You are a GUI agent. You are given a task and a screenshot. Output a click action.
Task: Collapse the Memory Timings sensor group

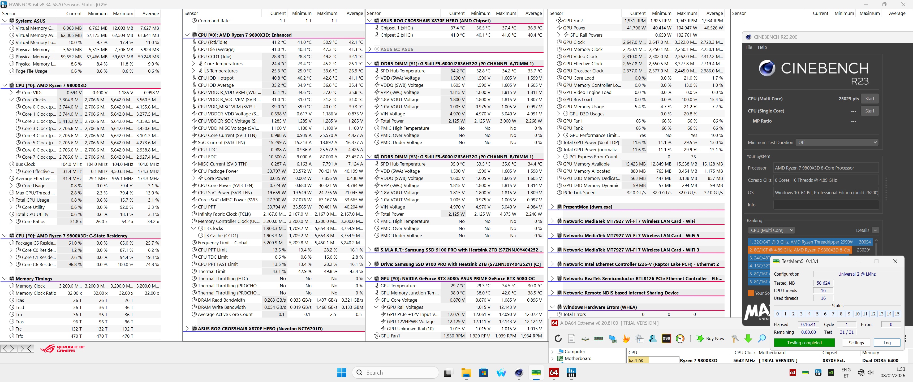(5, 279)
